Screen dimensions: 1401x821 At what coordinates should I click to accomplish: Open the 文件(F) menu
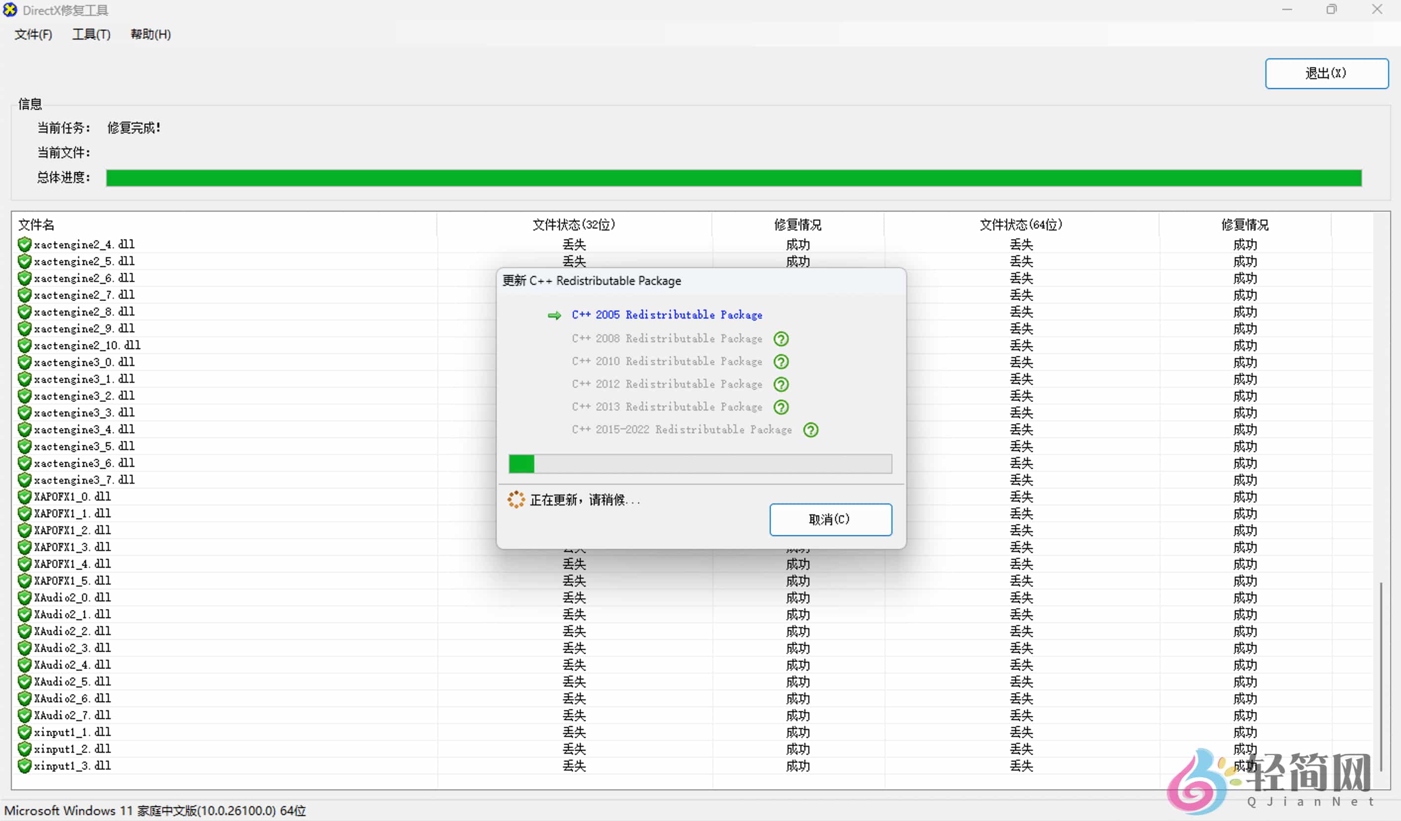click(33, 35)
